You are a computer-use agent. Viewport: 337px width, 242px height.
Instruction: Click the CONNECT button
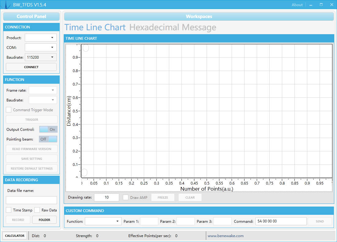tap(31, 67)
